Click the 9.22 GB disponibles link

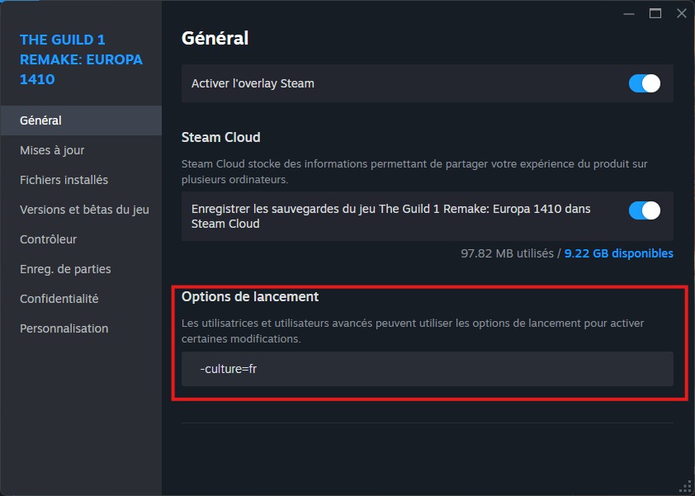coord(618,253)
